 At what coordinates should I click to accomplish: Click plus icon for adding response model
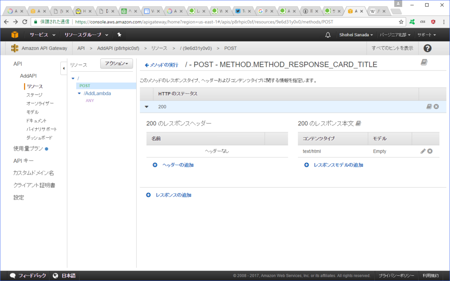click(x=306, y=165)
